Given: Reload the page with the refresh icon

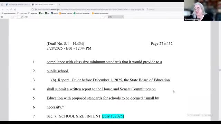Looking at the screenshot, I should coord(11,9).
